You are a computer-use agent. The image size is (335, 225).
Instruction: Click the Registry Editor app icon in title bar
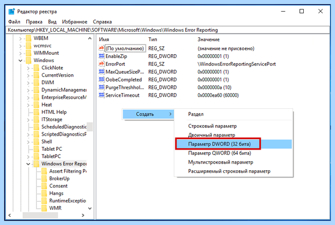[12, 11]
